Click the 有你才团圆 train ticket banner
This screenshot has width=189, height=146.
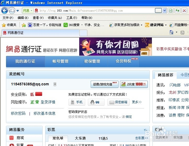116,46
